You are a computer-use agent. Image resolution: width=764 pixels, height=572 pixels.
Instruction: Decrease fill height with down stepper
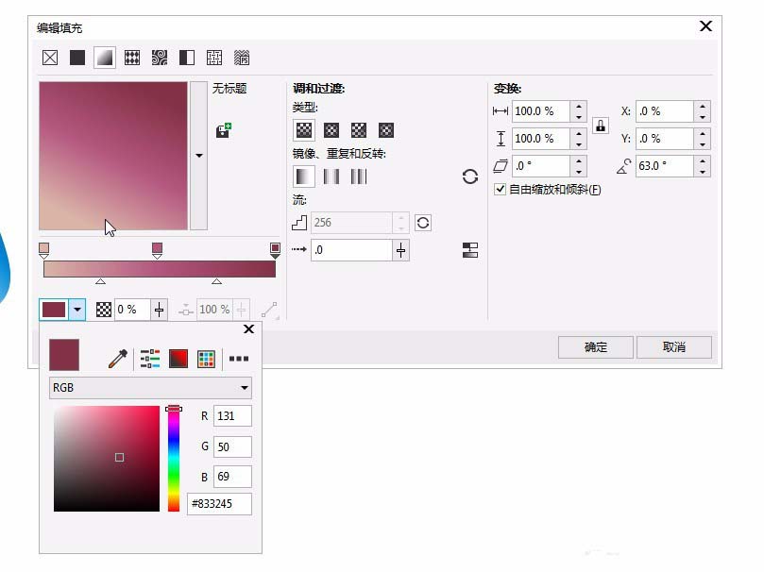578,144
